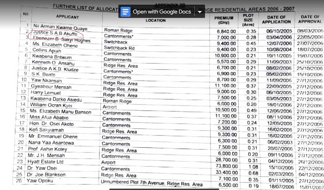Click applicant Prof Ashie Kotey

[47, 149]
